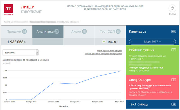Click the Никамед logo
The image size is (180, 110).
(8, 10)
